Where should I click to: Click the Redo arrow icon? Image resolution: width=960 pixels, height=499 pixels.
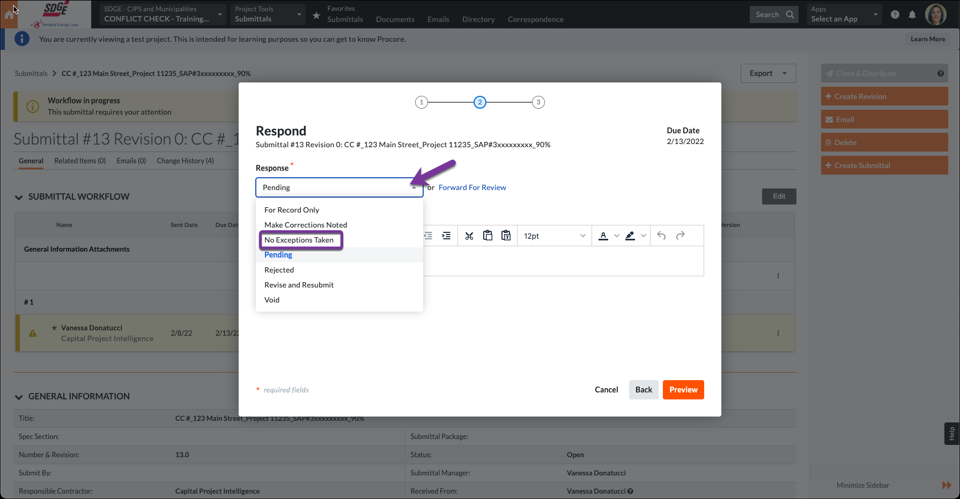point(680,236)
